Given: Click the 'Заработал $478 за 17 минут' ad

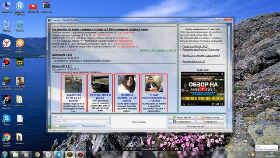Looking at the screenshot, I should coord(73,93).
